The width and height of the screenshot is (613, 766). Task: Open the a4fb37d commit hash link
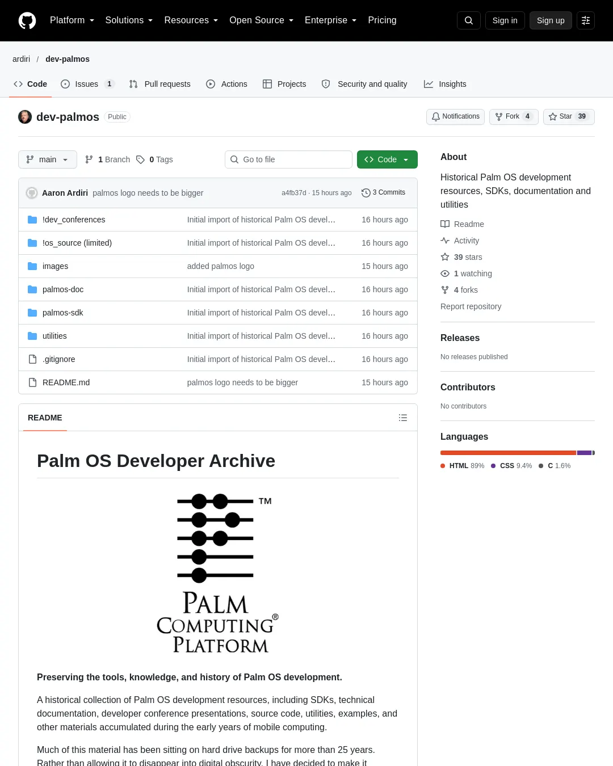pos(294,193)
